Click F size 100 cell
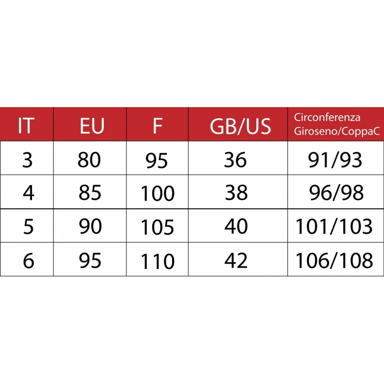 (x=157, y=194)
